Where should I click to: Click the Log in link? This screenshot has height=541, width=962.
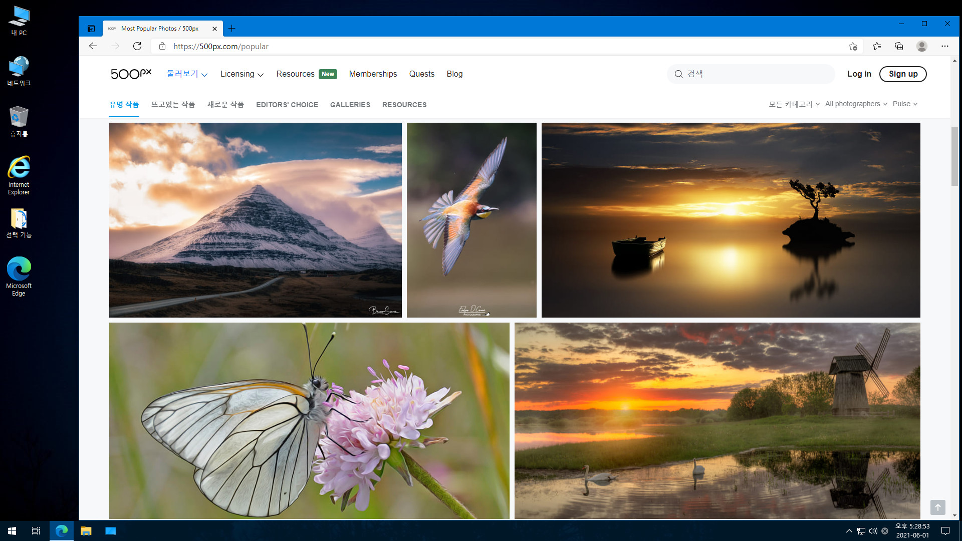(859, 73)
